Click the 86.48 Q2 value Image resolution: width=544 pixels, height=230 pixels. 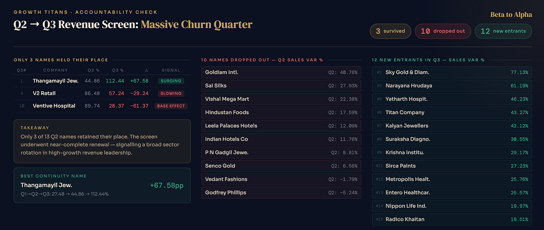(92, 93)
